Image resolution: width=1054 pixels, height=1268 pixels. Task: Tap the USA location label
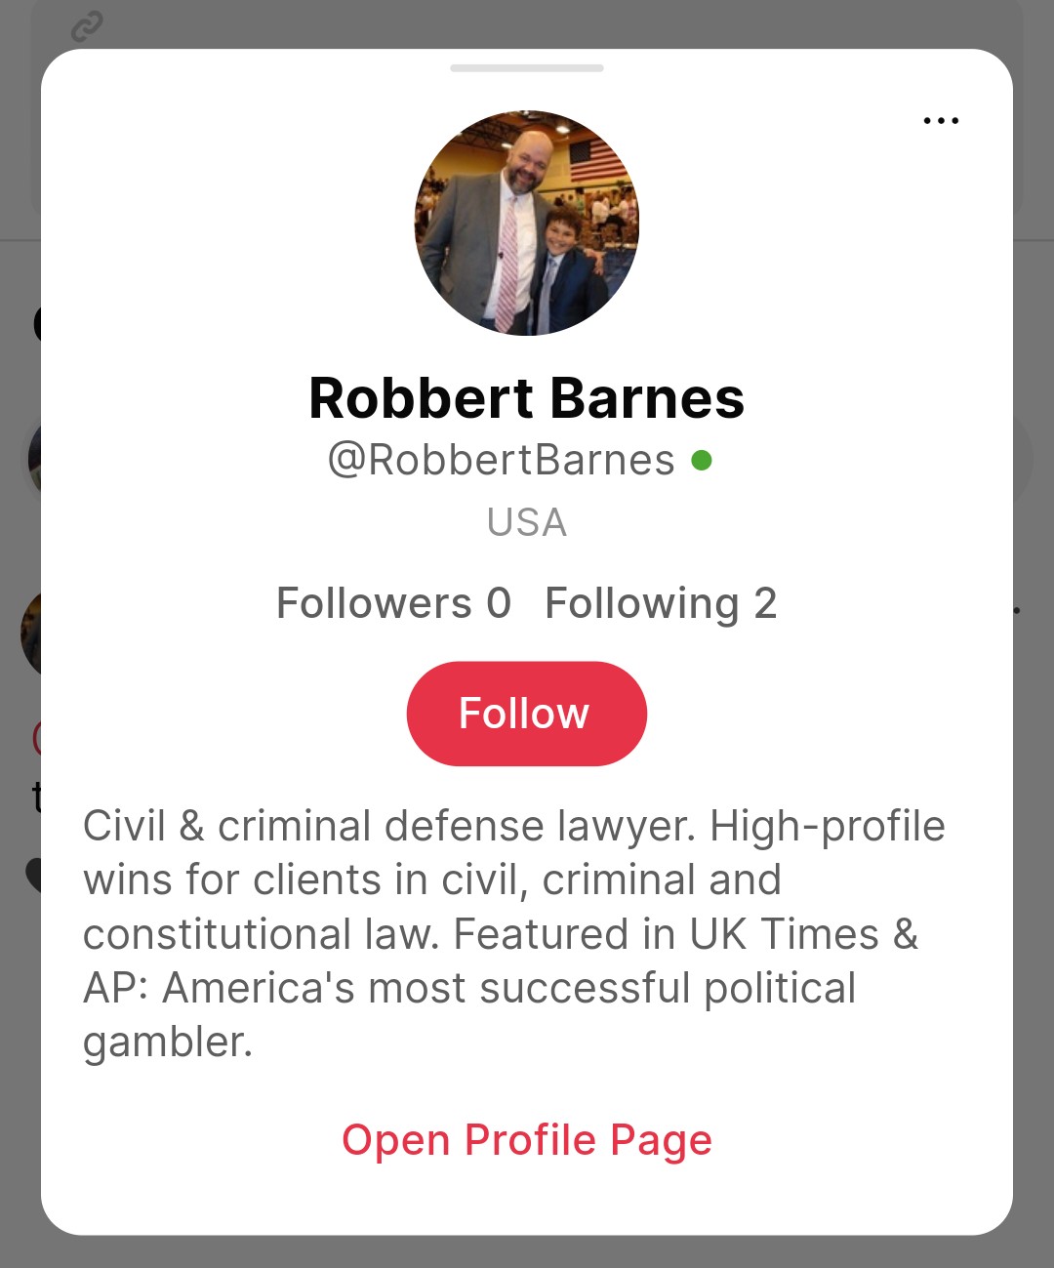[x=527, y=522]
